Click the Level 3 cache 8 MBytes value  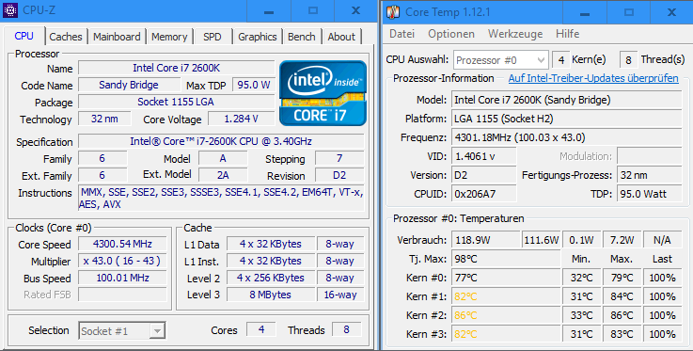click(x=271, y=295)
